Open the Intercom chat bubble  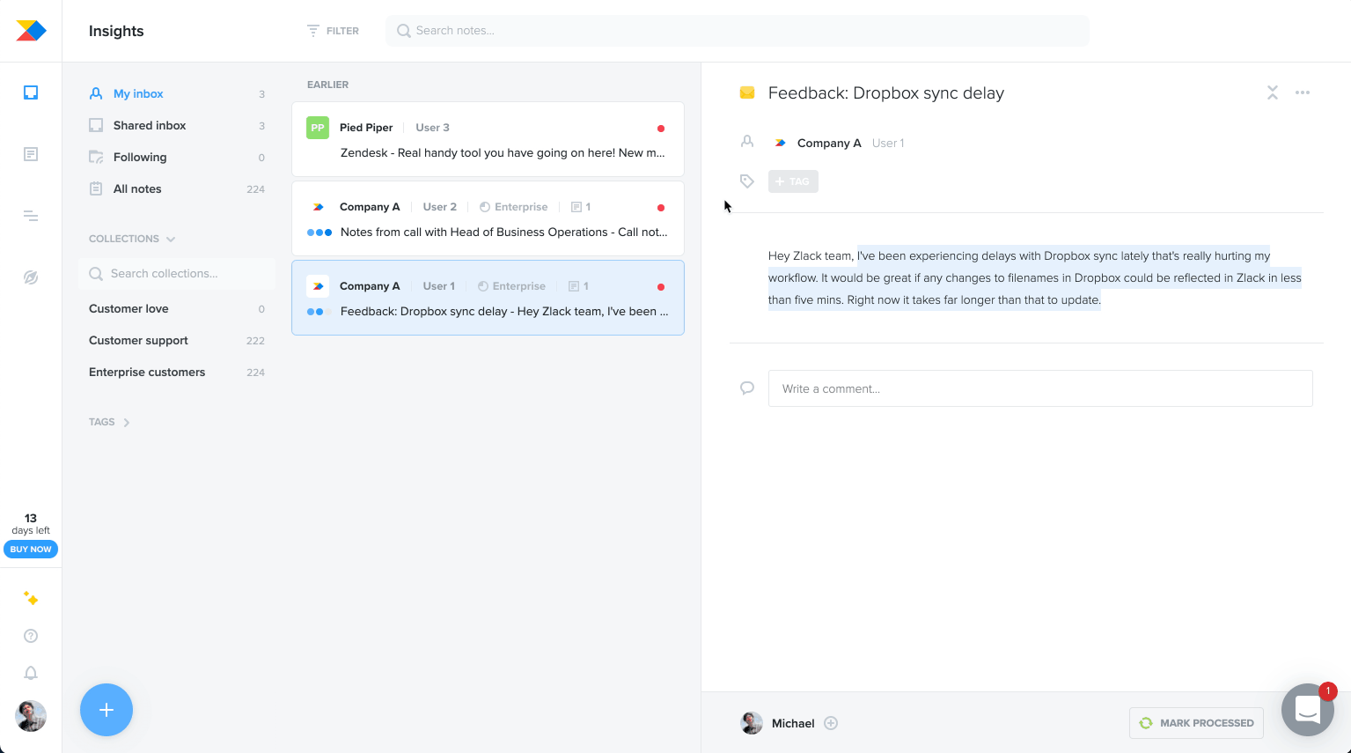point(1308,710)
